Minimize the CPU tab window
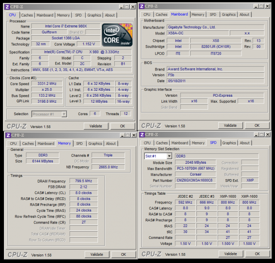This screenshot has height=263, width=275. [121, 7]
